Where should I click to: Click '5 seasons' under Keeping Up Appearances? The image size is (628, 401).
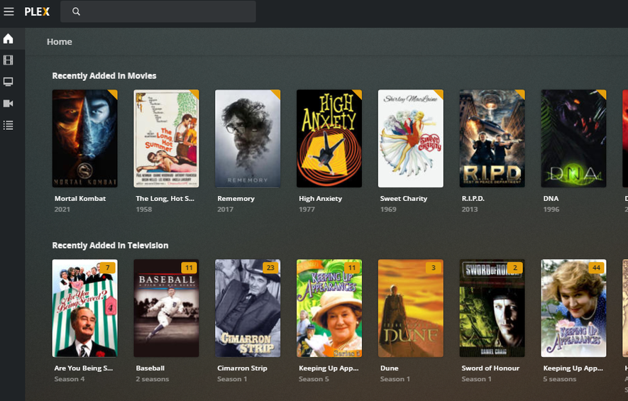[x=559, y=379]
